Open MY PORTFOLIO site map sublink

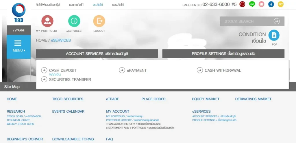tap(125, 116)
